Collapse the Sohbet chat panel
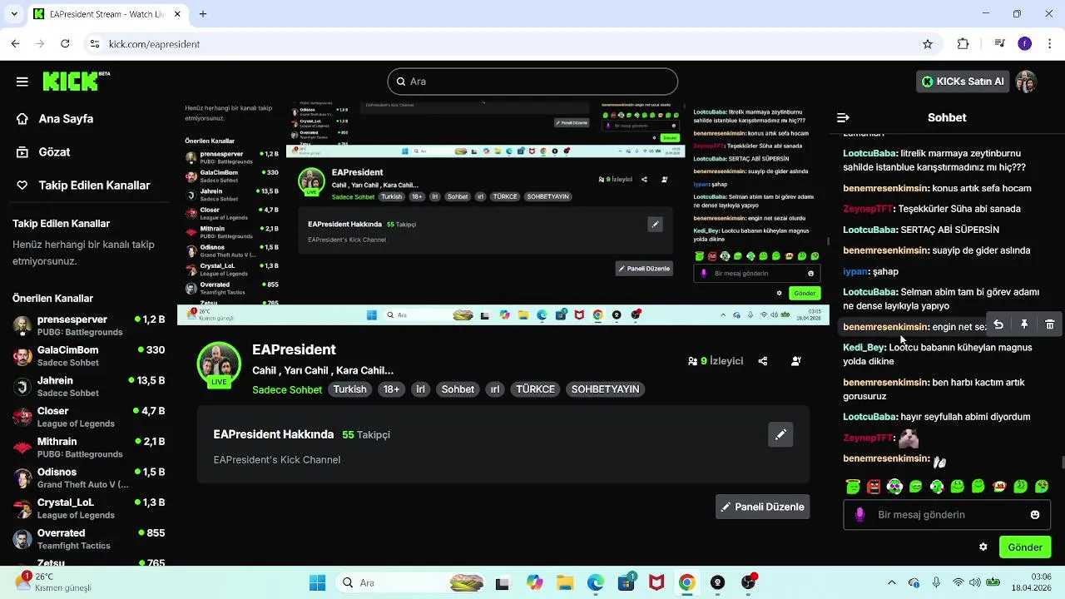 (x=843, y=117)
